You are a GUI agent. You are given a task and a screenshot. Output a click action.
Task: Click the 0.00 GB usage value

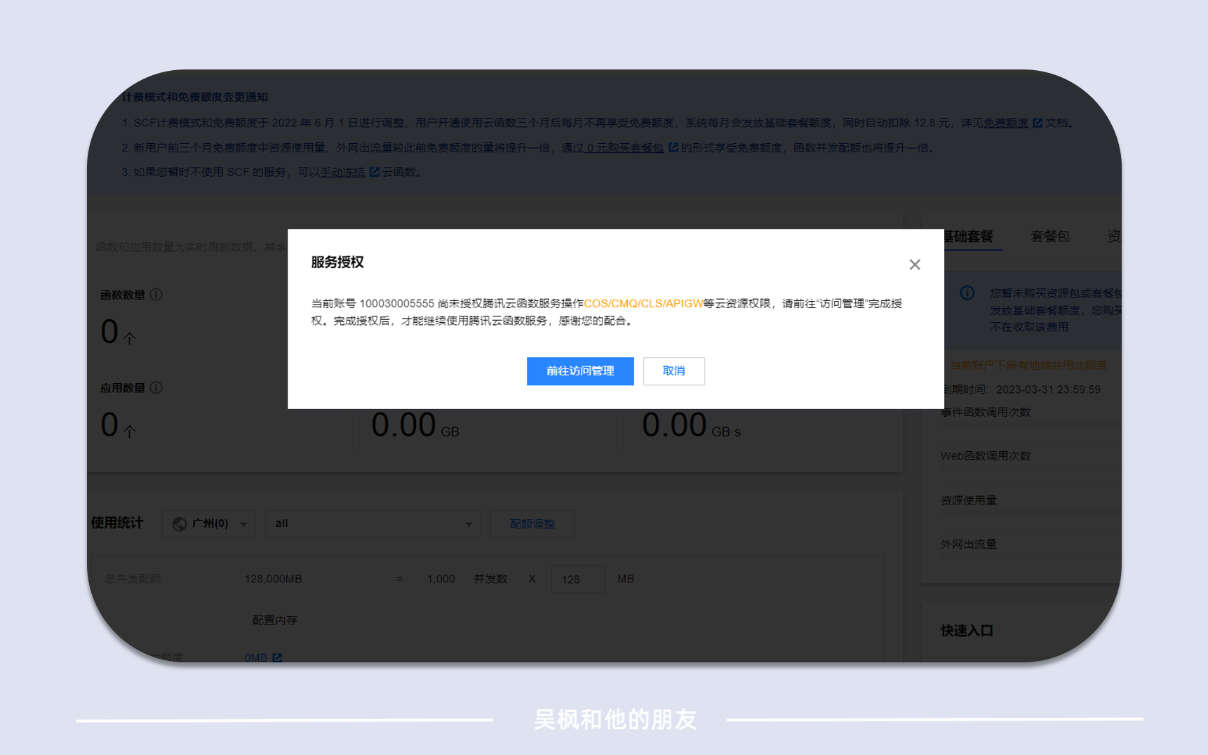415,425
